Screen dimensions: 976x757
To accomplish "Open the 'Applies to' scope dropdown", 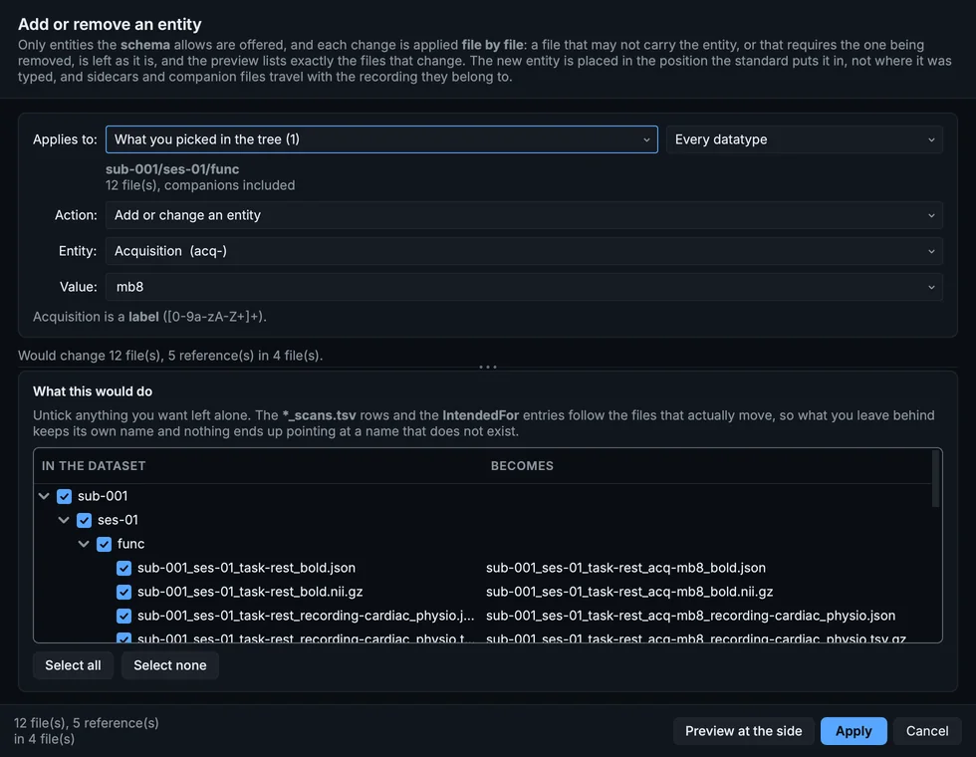I will [381, 139].
